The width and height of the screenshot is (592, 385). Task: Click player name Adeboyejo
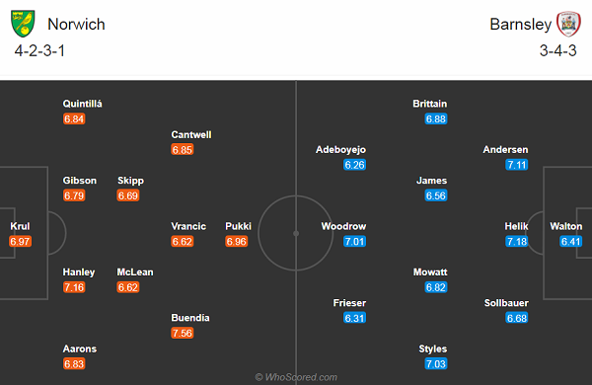341,150
